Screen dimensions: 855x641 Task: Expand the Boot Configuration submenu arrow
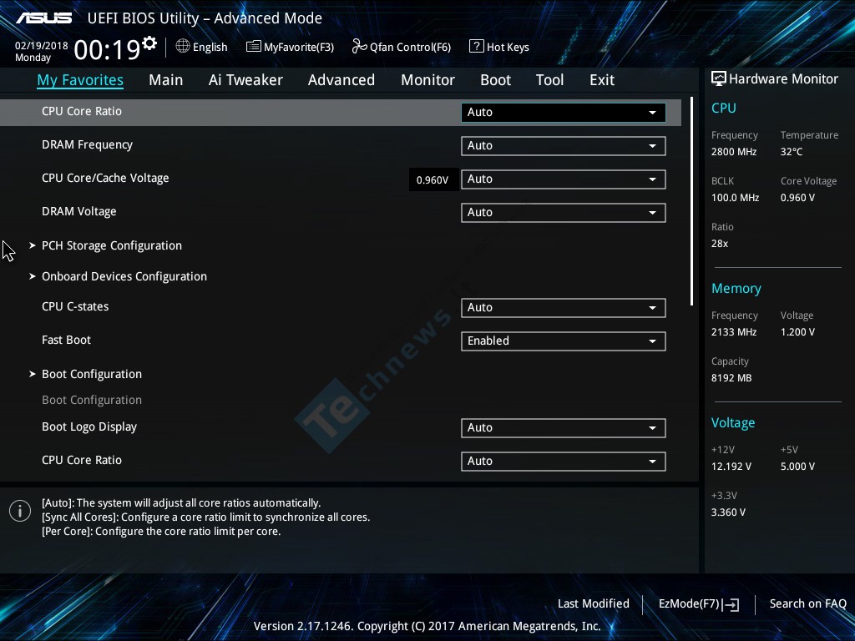coord(33,374)
